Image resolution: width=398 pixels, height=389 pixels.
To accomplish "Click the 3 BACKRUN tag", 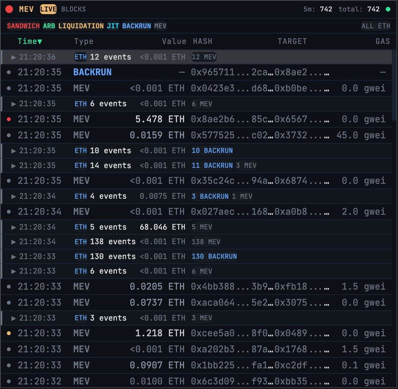I will pyautogui.click(x=210, y=196).
